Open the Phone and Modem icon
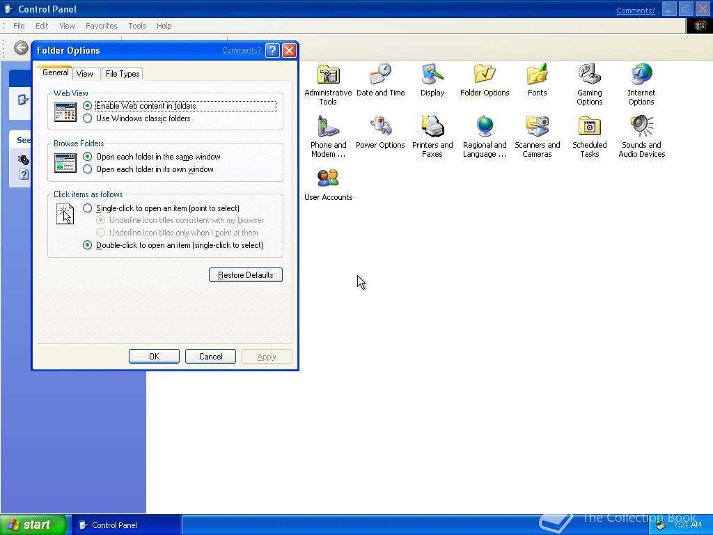This screenshot has height=535, width=713. tap(328, 137)
